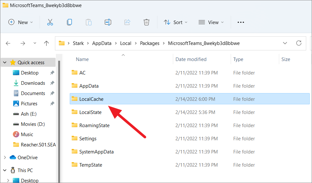The width and height of the screenshot is (312, 183).
Task: Click the folder icon in address bar
Action: pyautogui.click(x=62, y=43)
